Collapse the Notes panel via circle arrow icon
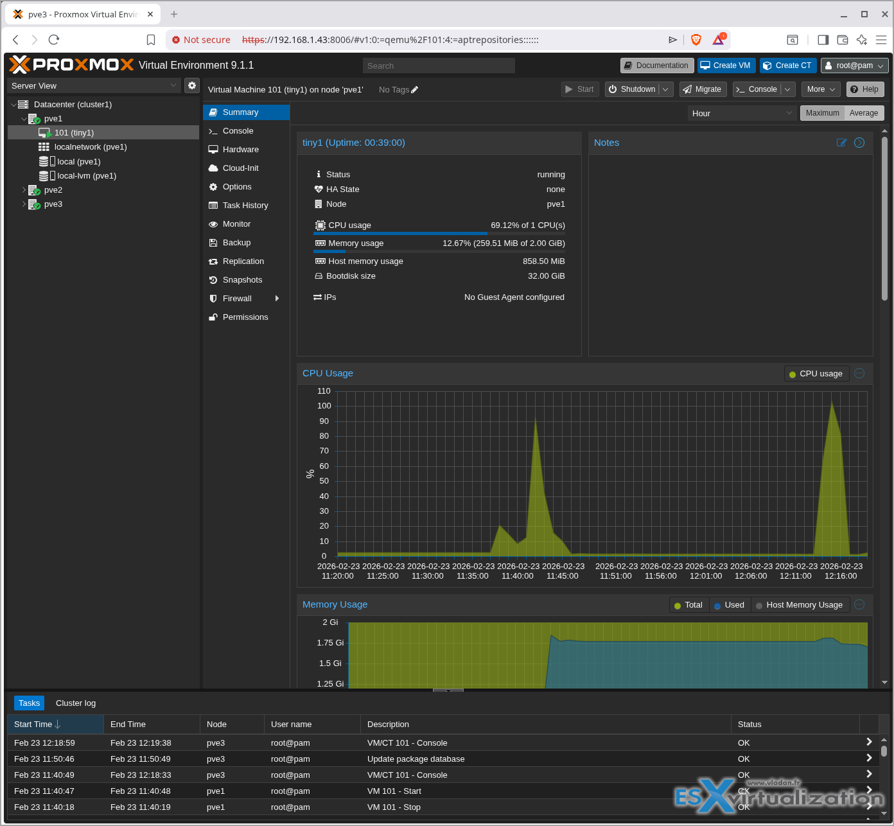Image resolution: width=894 pixels, height=826 pixels. click(859, 143)
